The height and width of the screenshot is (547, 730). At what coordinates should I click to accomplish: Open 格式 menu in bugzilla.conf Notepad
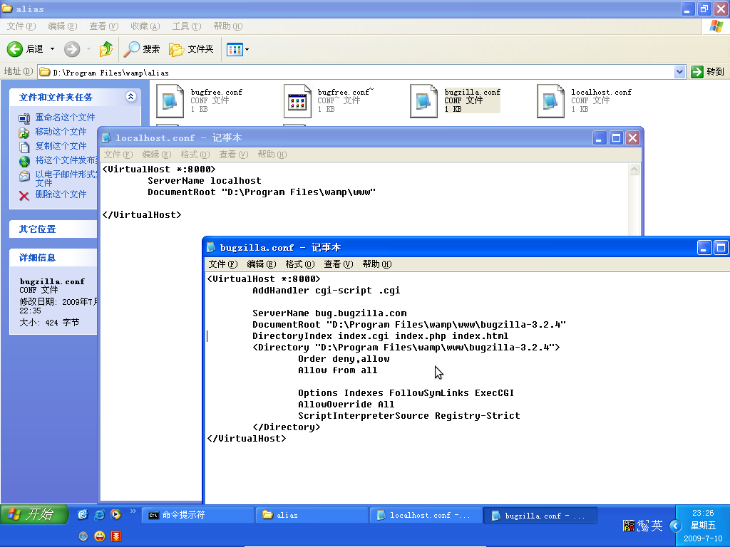[x=300, y=264]
